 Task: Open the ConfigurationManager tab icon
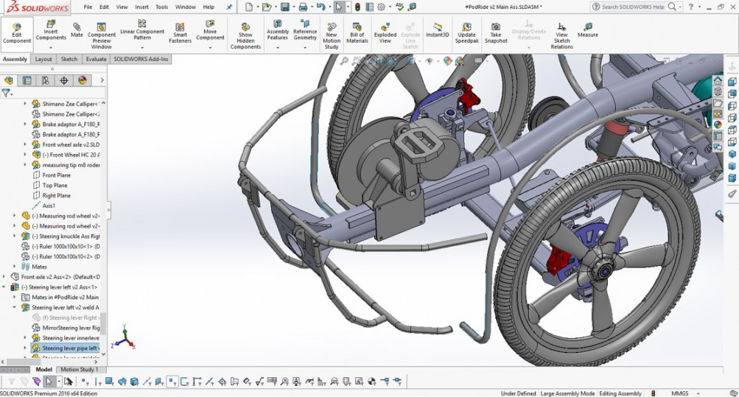[x=45, y=80]
